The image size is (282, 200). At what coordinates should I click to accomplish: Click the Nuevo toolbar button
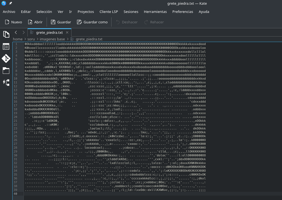(13, 22)
